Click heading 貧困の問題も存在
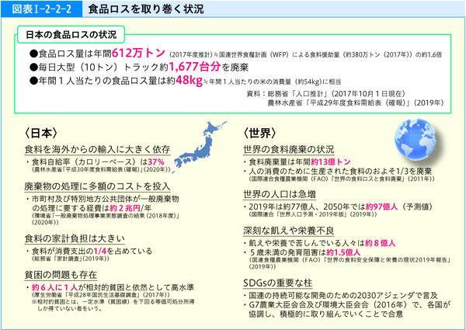Viewport: 466px width, 330px height. pyautogui.click(x=61, y=275)
